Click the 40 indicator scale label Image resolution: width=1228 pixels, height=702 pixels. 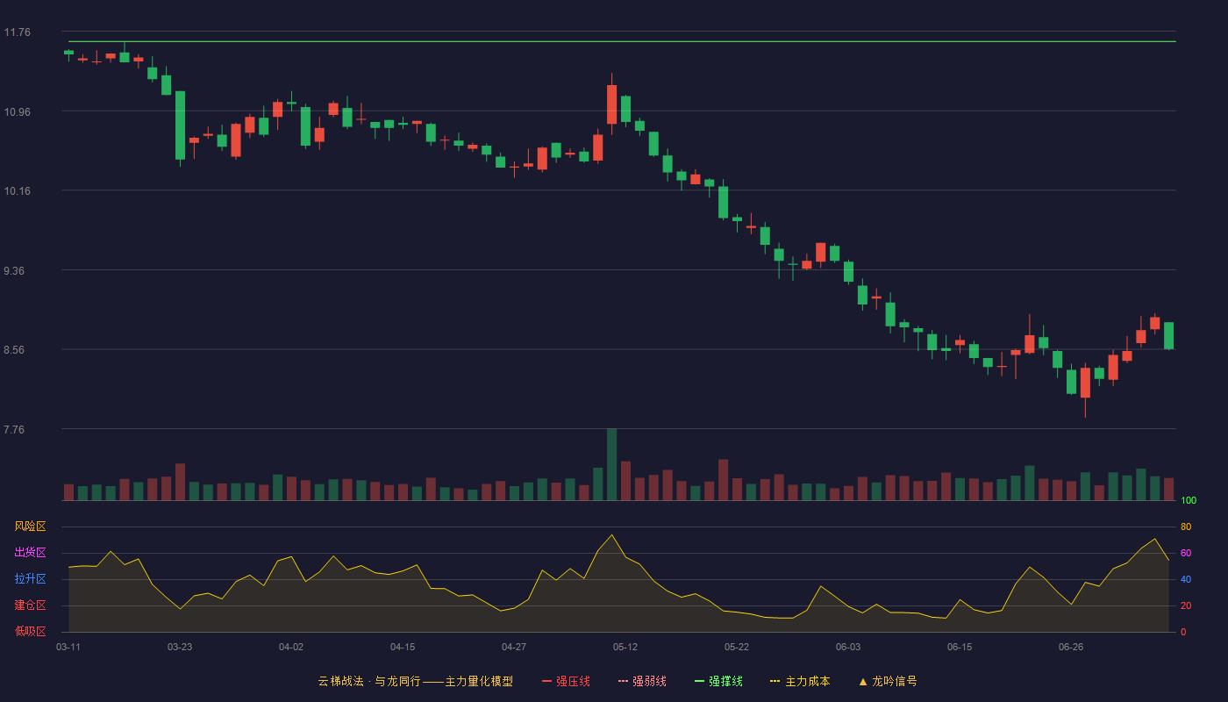click(1186, 579)
